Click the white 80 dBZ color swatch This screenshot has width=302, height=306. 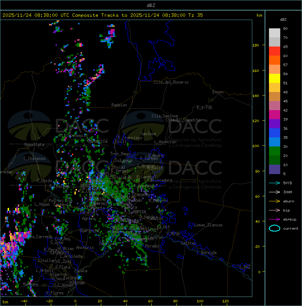tap(274, 33)
